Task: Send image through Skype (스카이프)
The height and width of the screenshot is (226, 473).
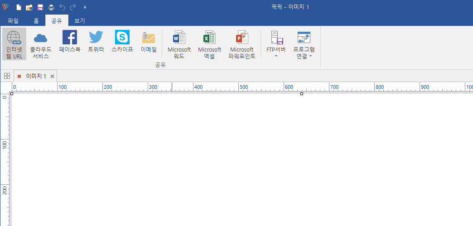Action: click(x=122, y=41)
